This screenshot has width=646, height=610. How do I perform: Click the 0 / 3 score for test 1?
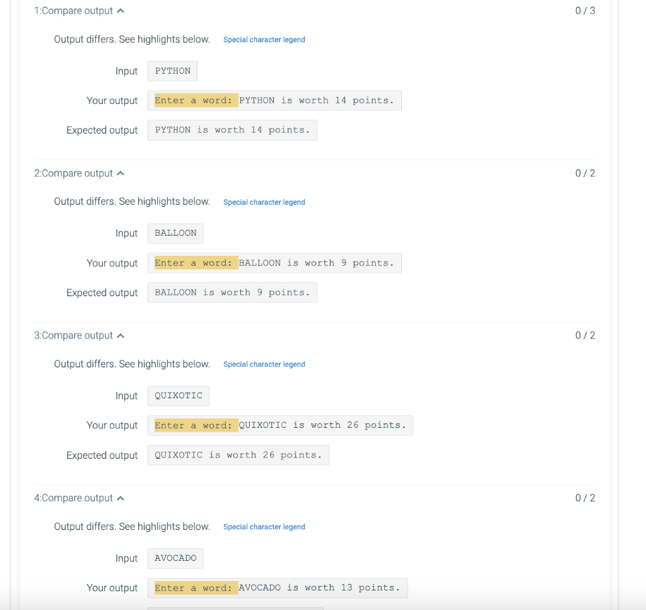[585, 11]
